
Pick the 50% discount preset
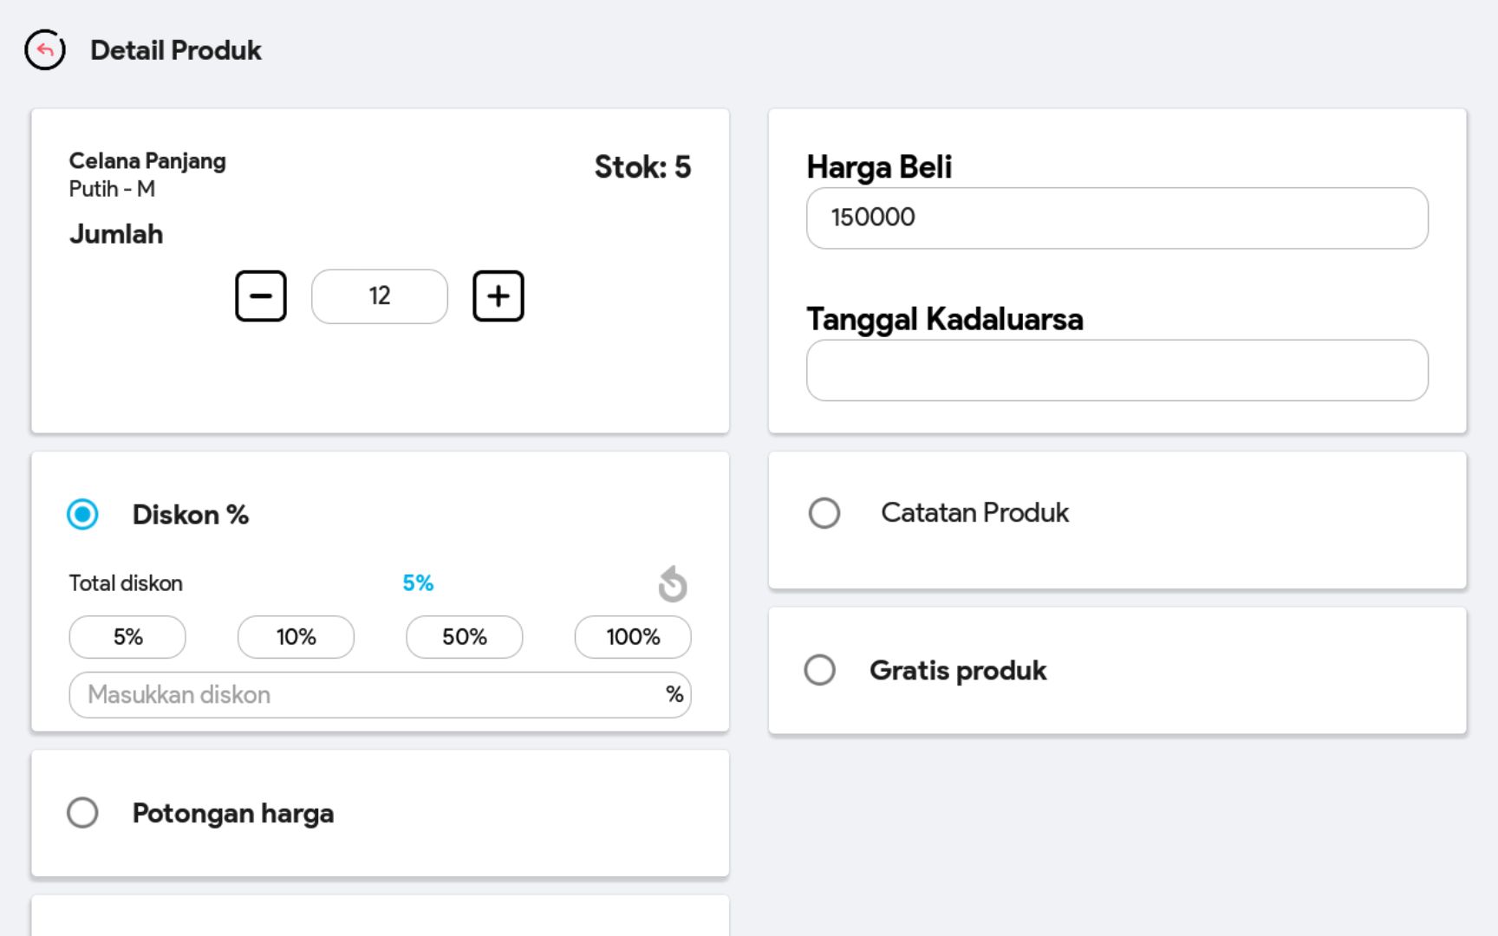pos(465,637)
